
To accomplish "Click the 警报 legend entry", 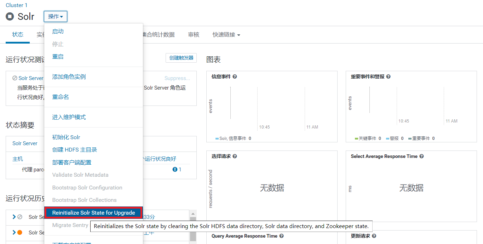I will (395, 138).
